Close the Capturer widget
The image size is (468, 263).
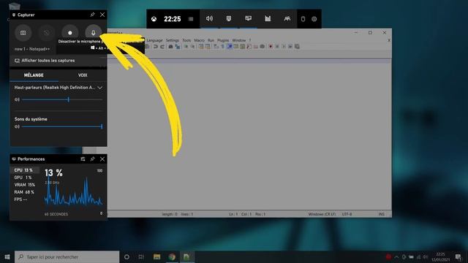pos(102,15)
